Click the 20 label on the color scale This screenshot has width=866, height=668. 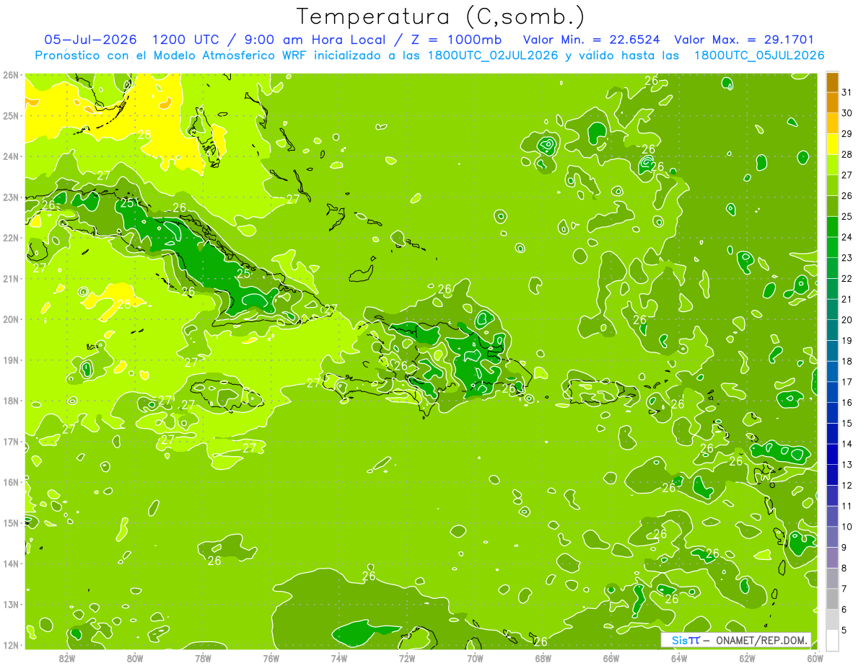[x=847, y=320]
